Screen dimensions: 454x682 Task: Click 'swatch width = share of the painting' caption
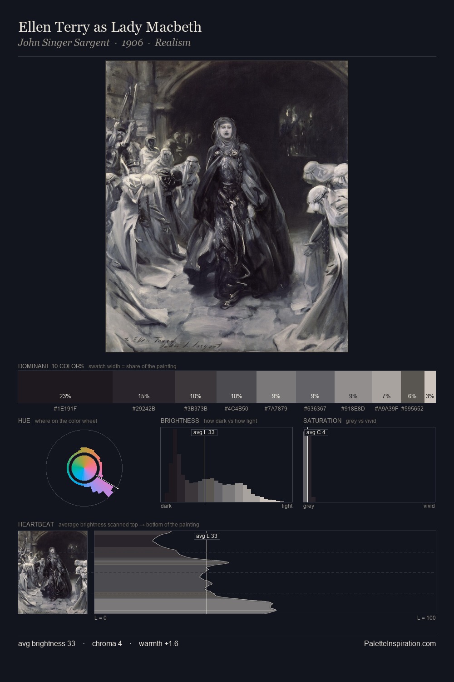tap(133, 366)
